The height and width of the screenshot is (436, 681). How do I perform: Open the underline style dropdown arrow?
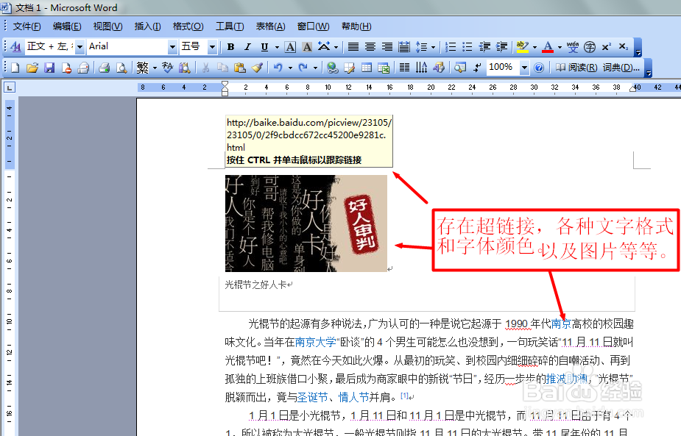pyautogui.click(x=276, y=46)
